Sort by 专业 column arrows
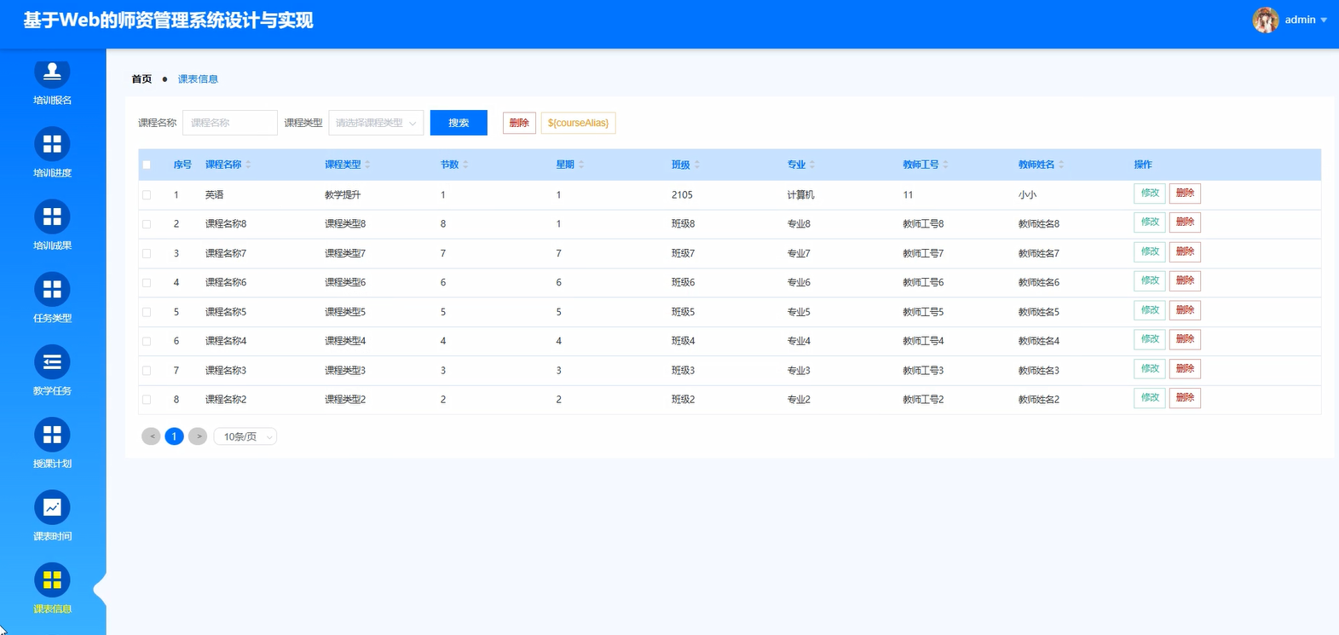This screenshot has height=635, width=1339. click(812, 165)
